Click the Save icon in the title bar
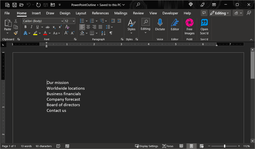 point(15,5)
